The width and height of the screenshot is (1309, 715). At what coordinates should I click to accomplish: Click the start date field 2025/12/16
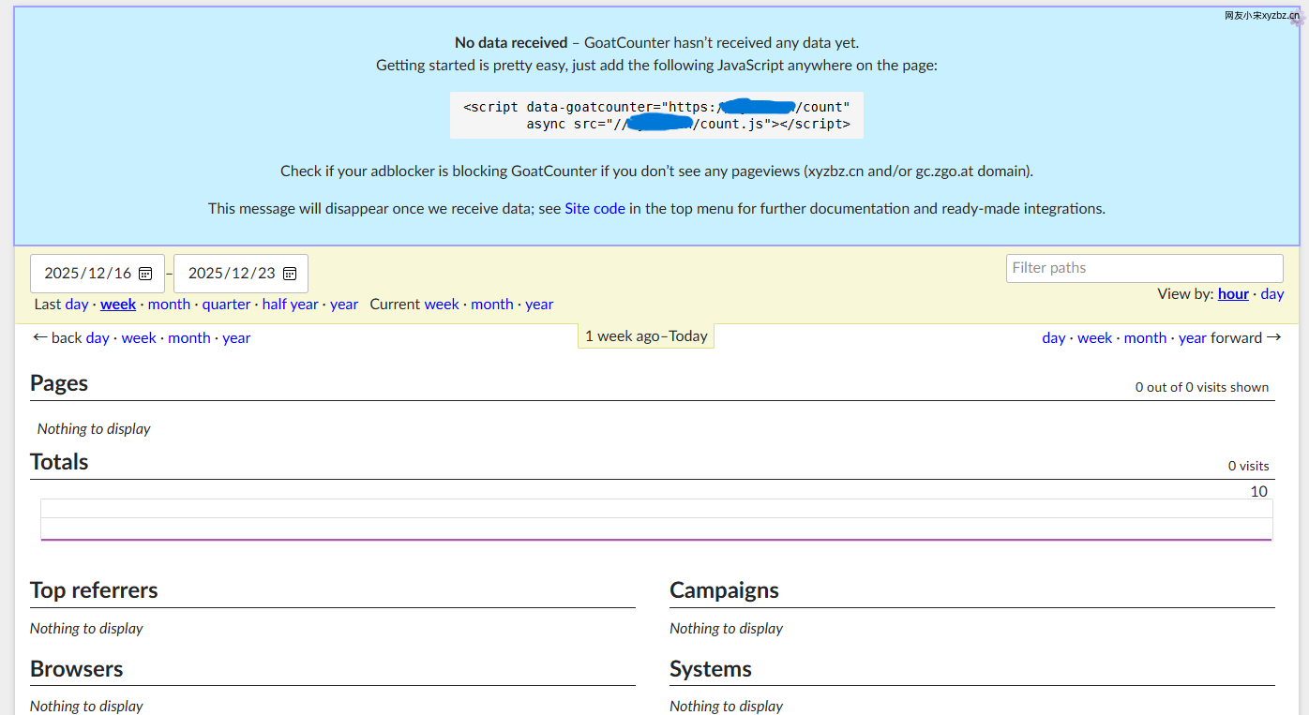point(87,274)
